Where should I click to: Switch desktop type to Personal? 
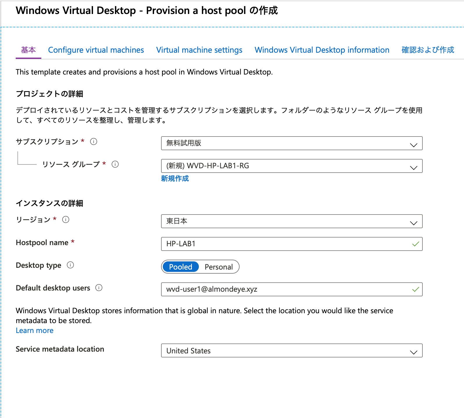click(x=219, y=267)
